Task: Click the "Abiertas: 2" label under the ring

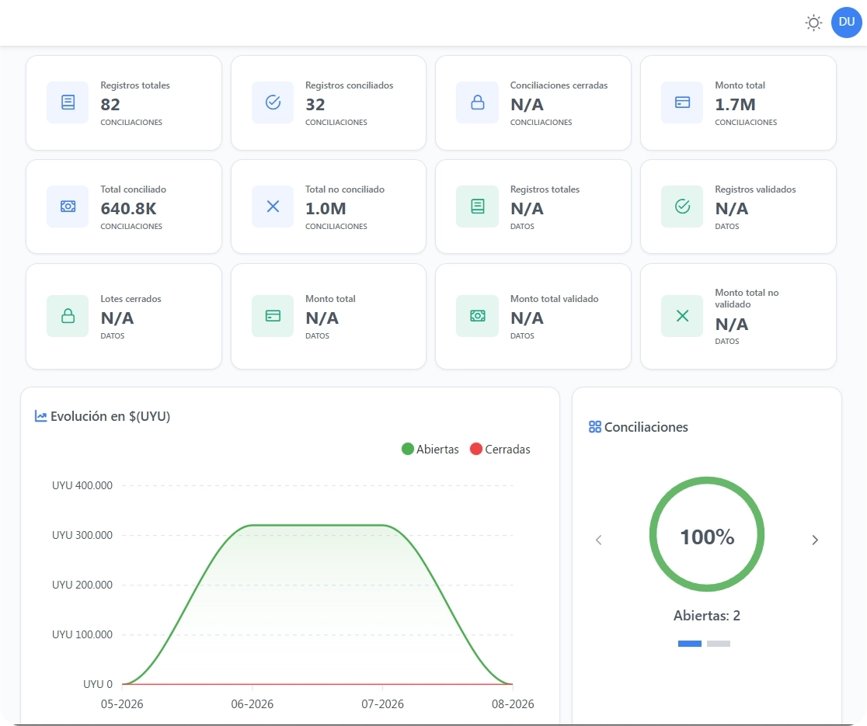Action: click(x=707, y=616)
